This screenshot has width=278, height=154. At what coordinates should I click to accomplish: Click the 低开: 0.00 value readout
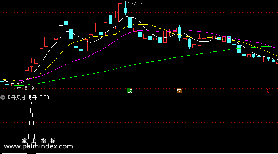click(x=38, y=97)
